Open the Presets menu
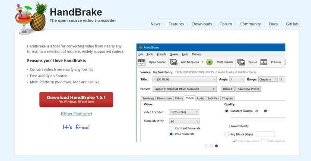Image resolution: width=311 pixels, height=161 pixels. (x=162, y=54)
